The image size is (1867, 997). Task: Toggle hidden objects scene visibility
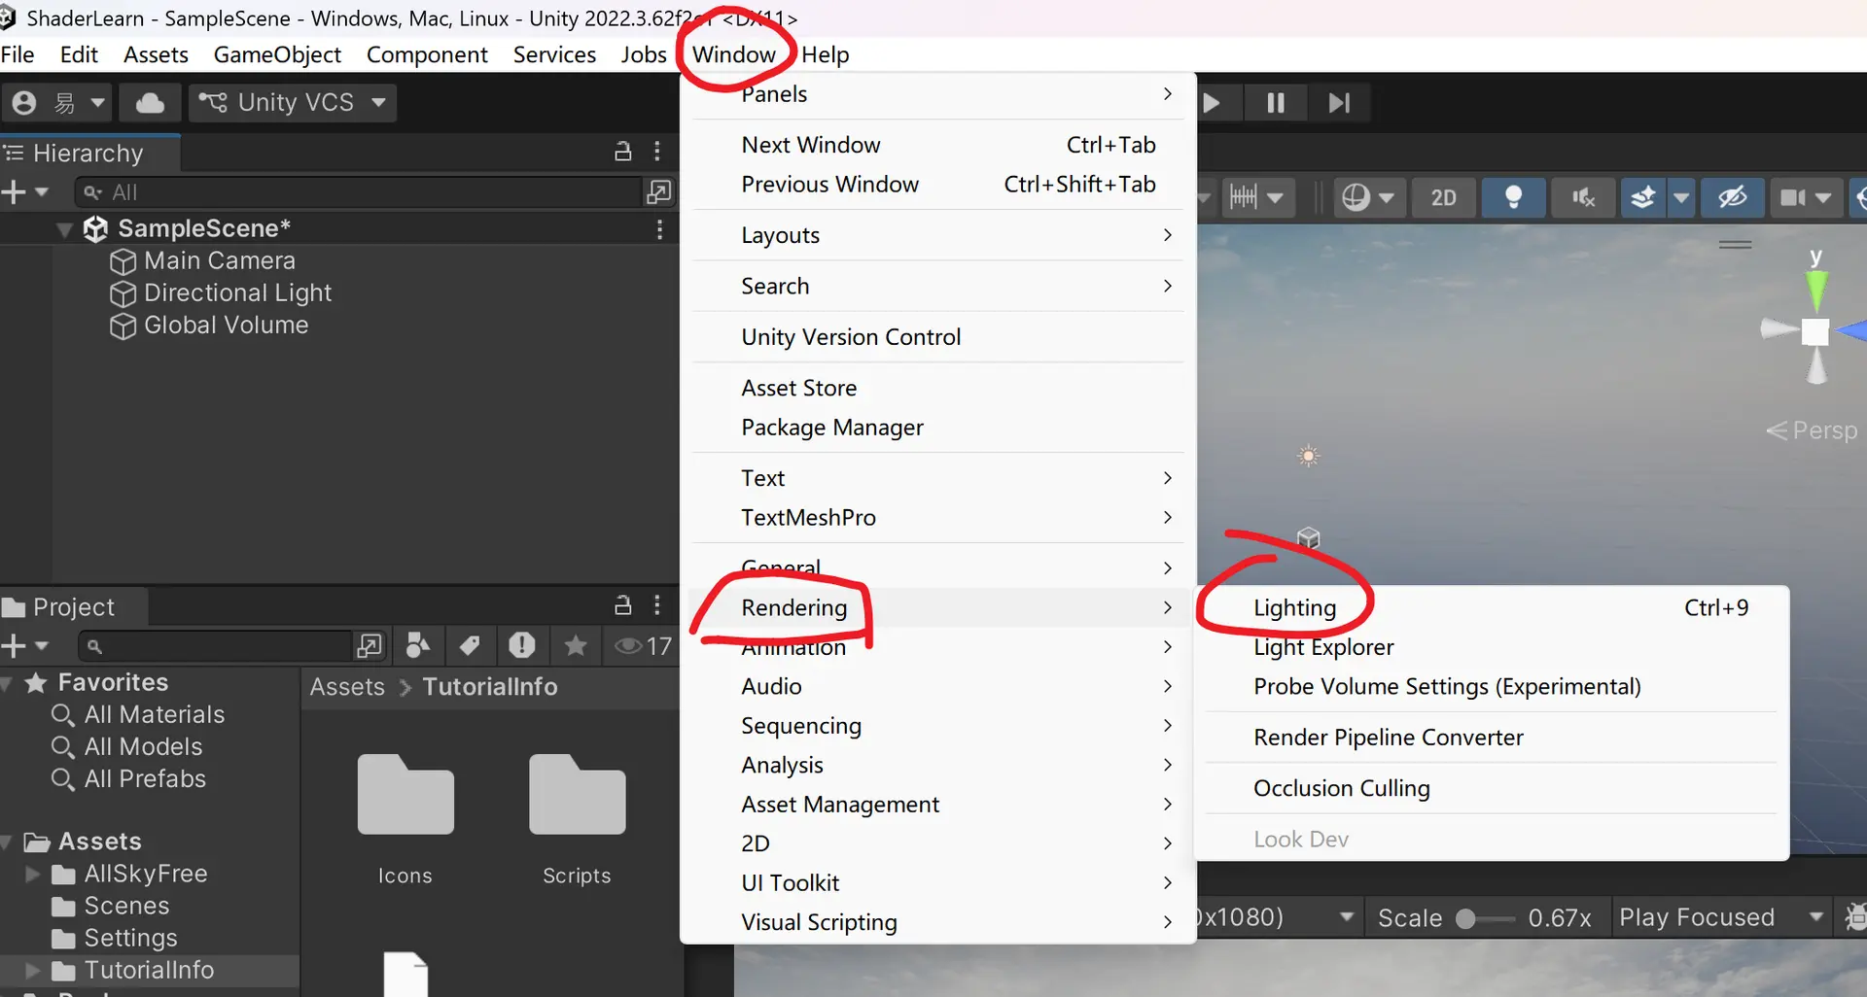click(1732, 197)
